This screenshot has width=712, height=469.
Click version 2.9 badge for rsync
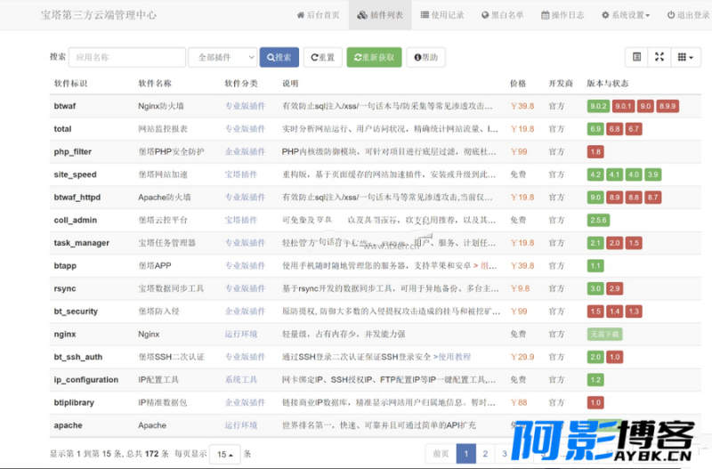[x=614, y=288]
